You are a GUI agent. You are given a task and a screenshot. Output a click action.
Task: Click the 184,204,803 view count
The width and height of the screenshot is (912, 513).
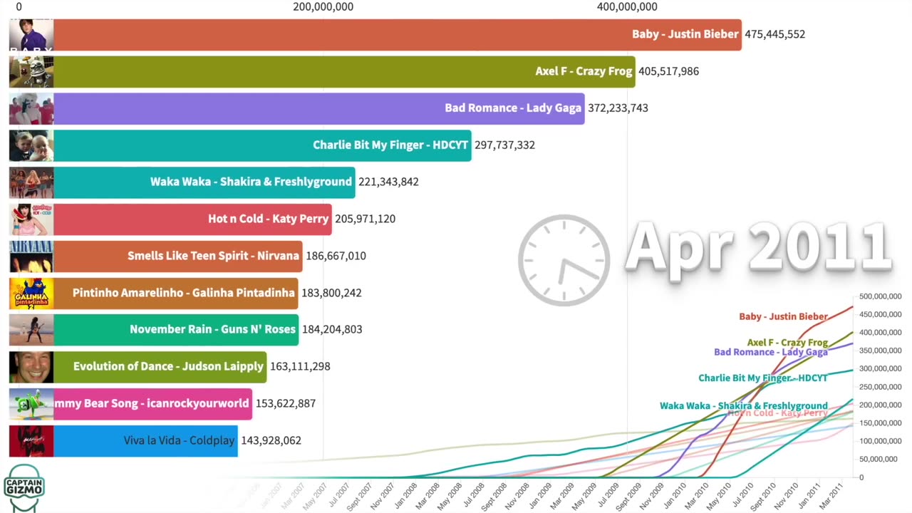tap(332, 330)
